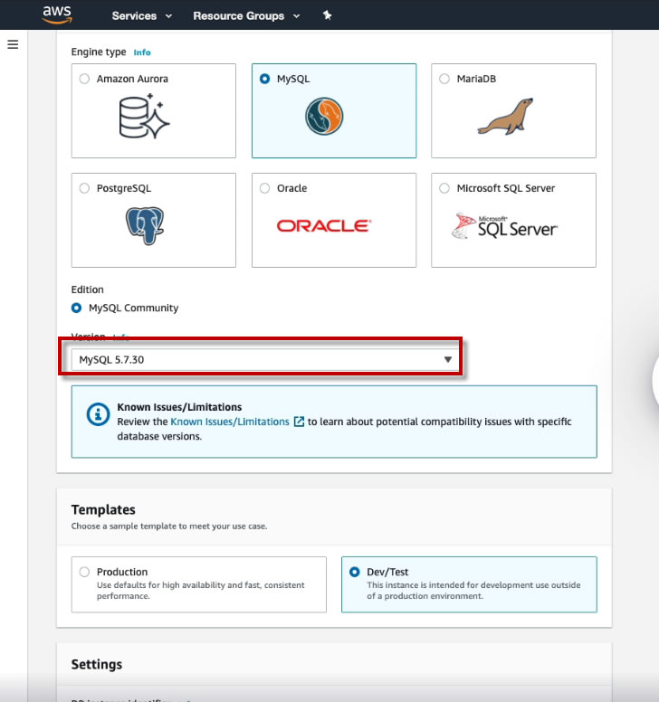The height and width of the screenshot is (702, 659).
Task: Click the Engine type Info link
Action: (142, 52)
